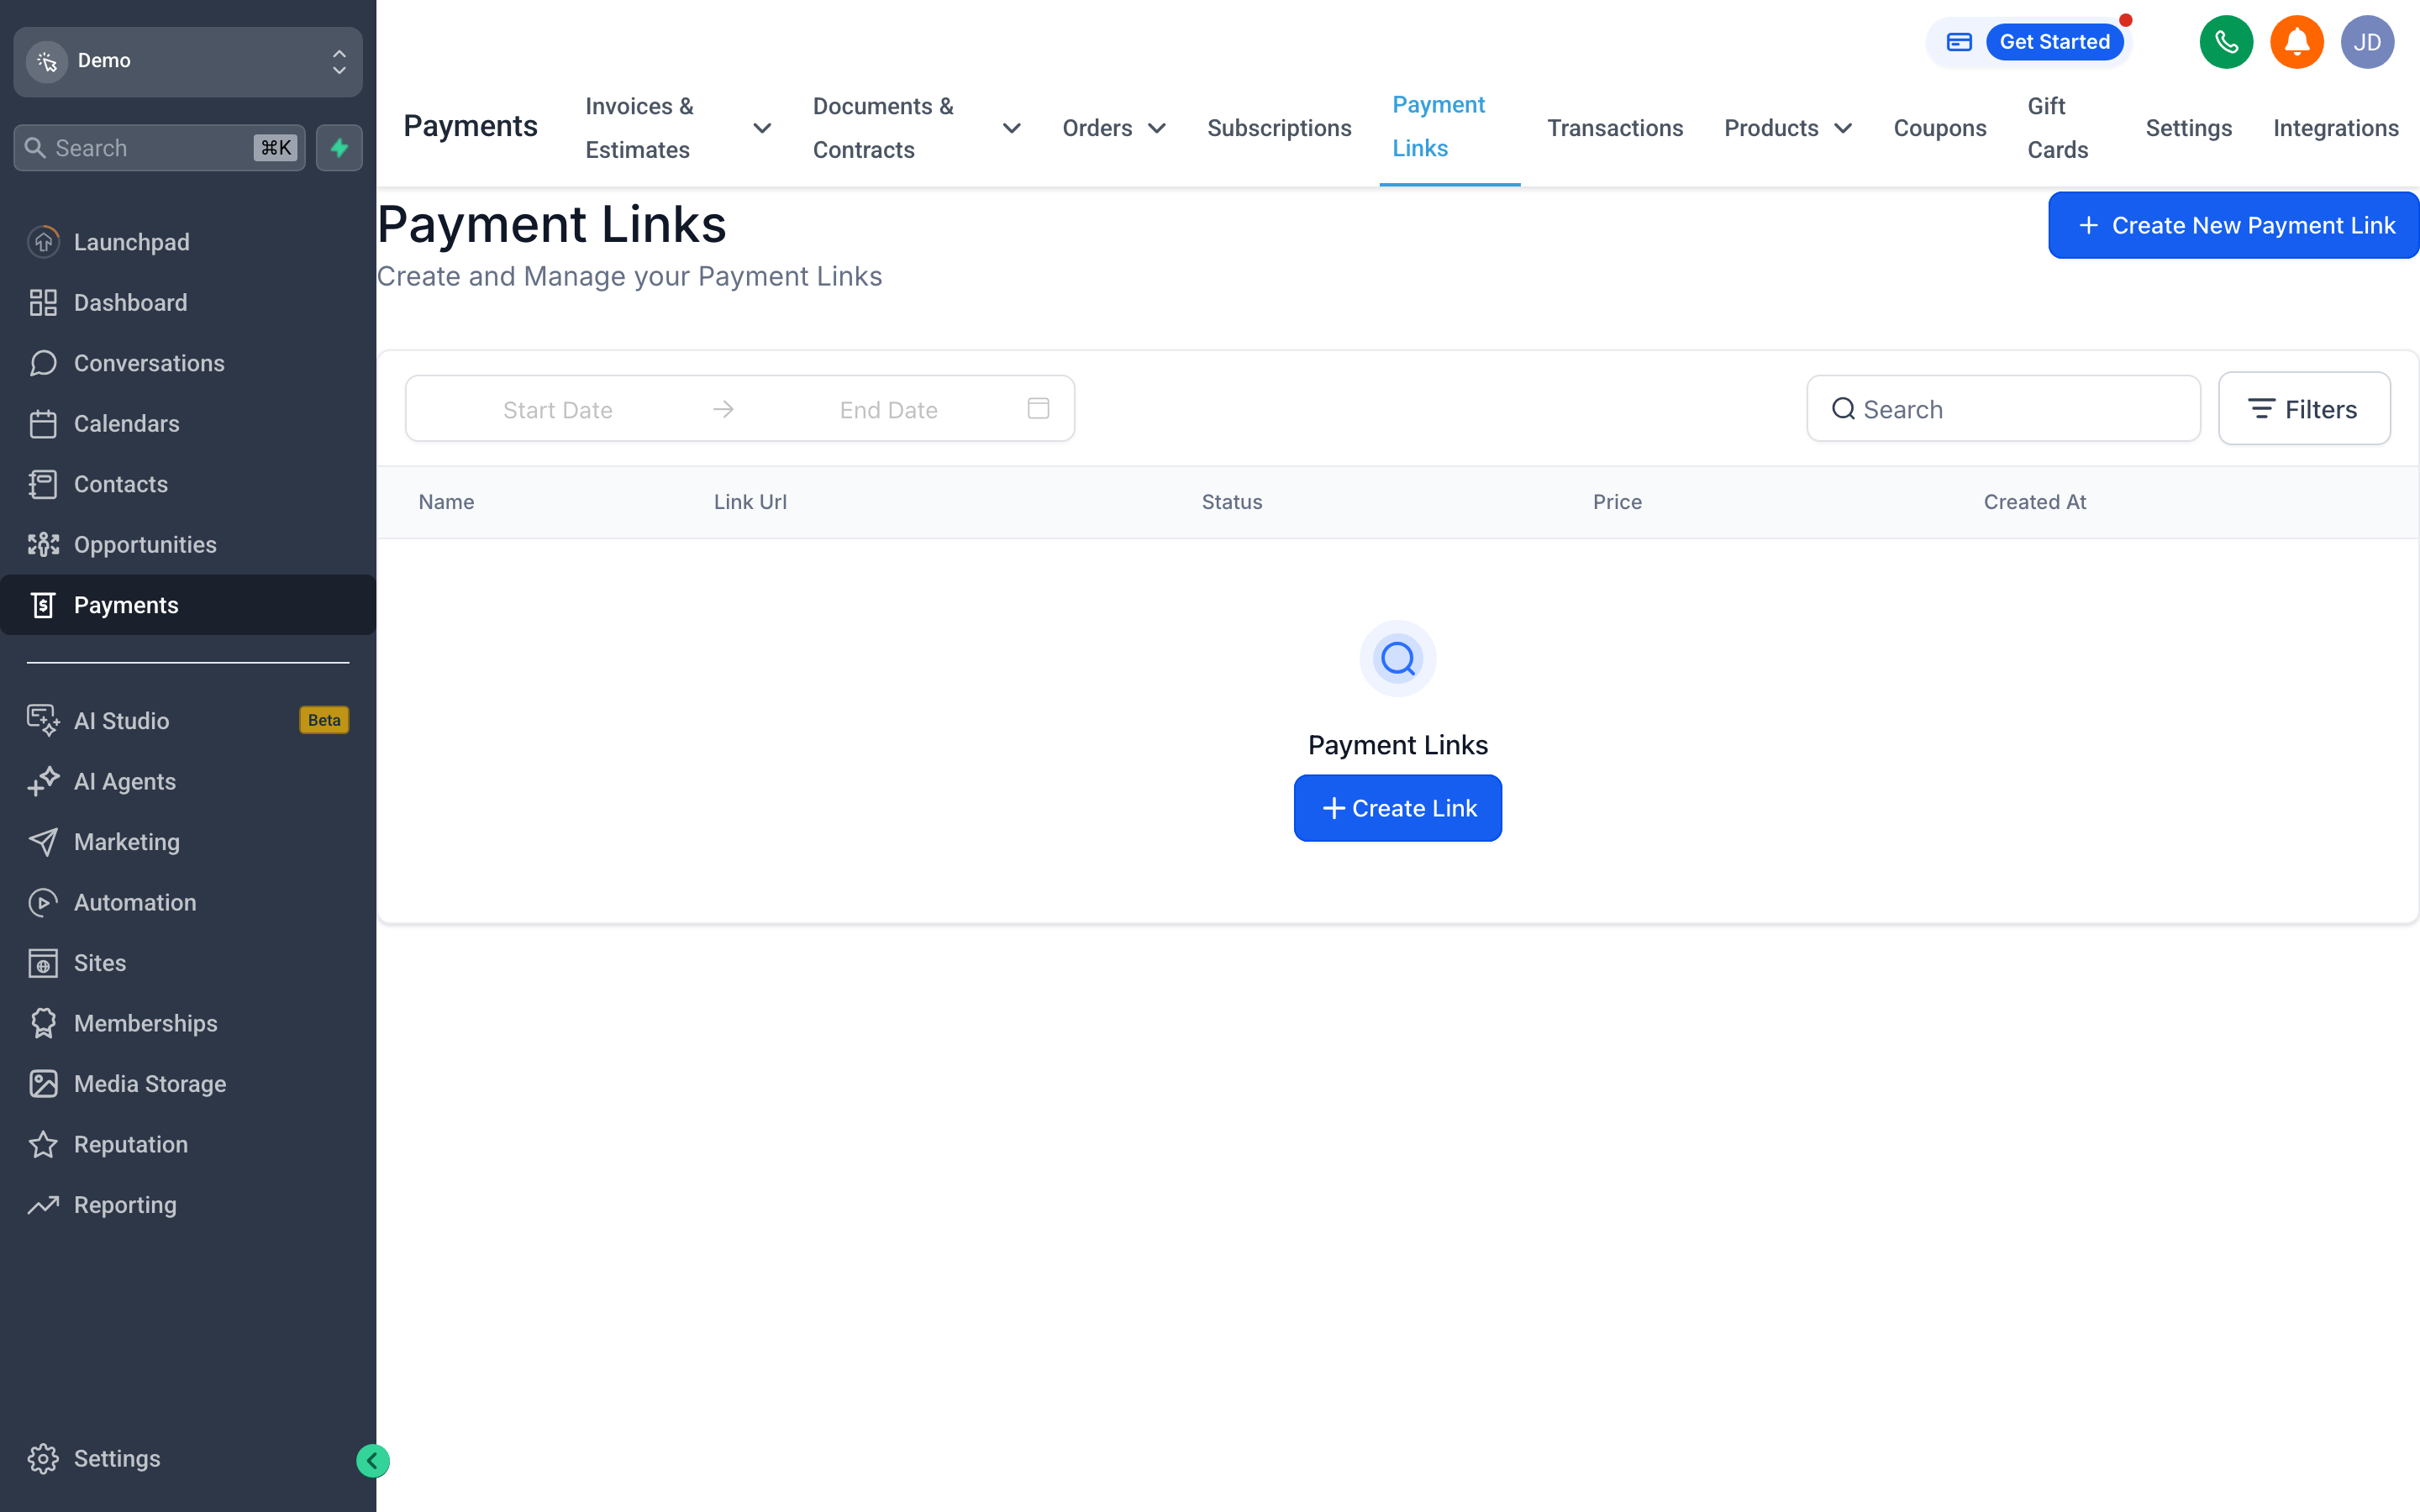Click the Created At column header
This screenshot has width=2420, height=1512.
coord(2034,502)
